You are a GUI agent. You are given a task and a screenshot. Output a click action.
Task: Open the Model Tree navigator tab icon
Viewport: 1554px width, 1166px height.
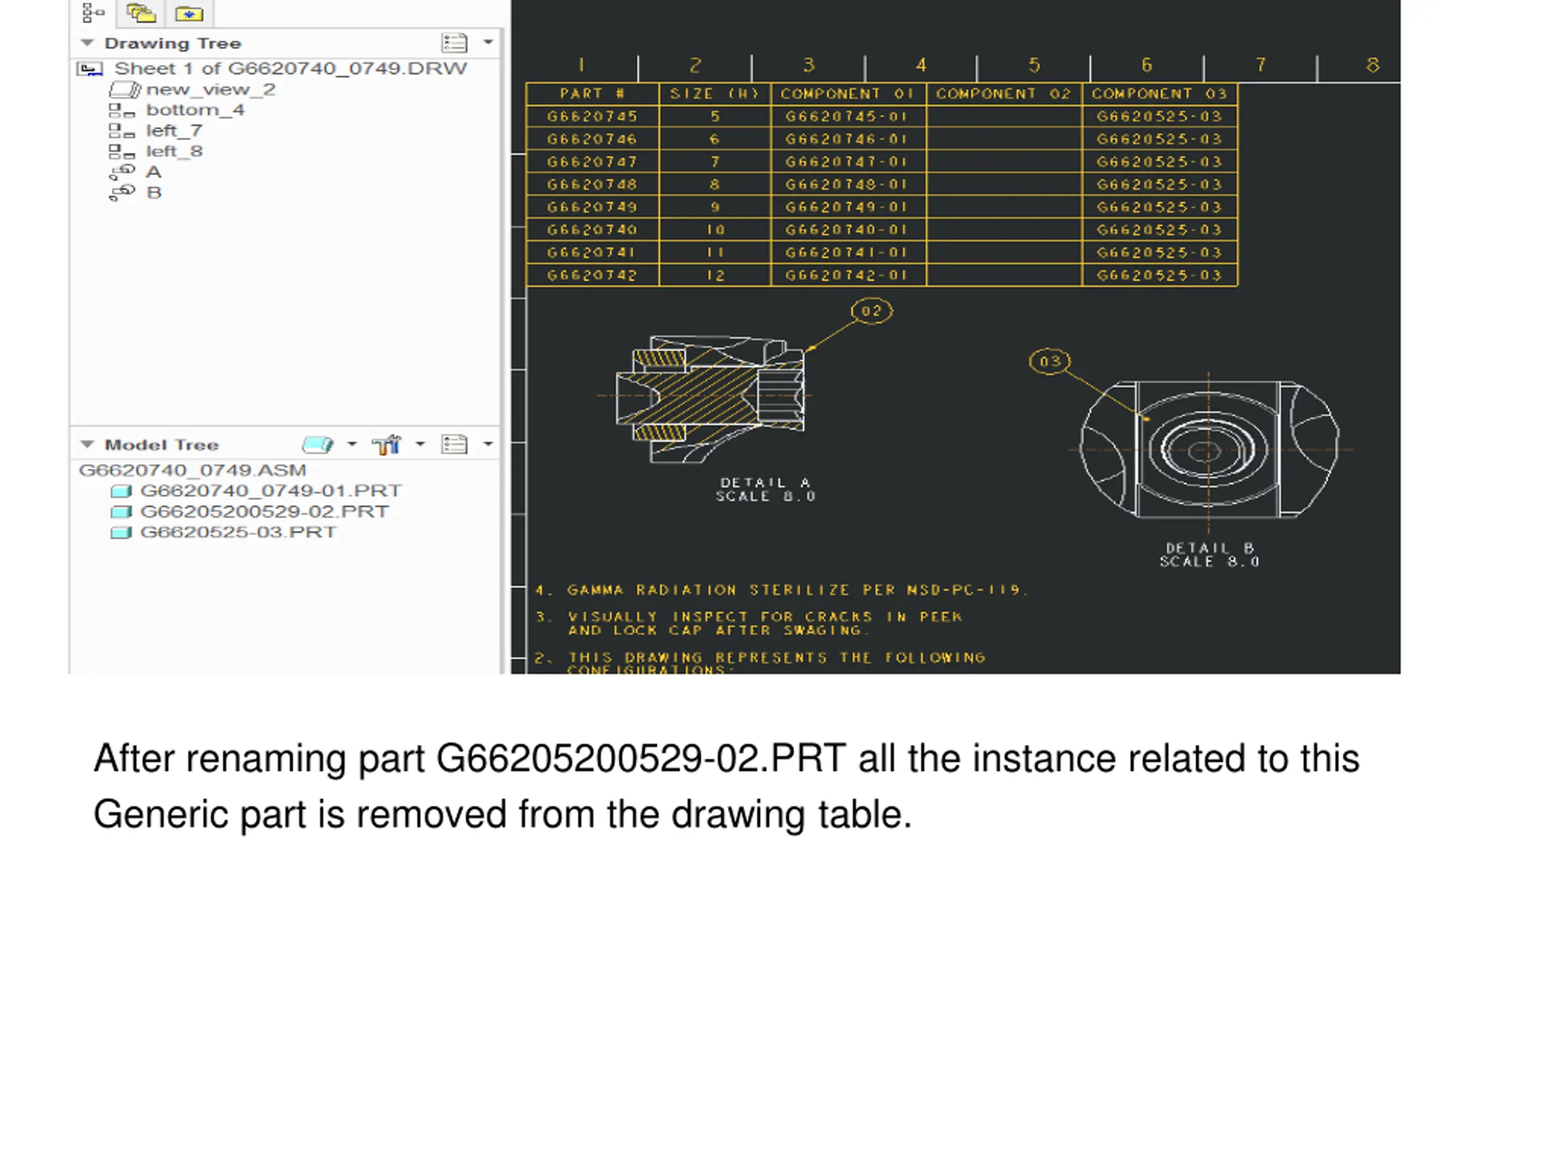(x=93, y=13)
